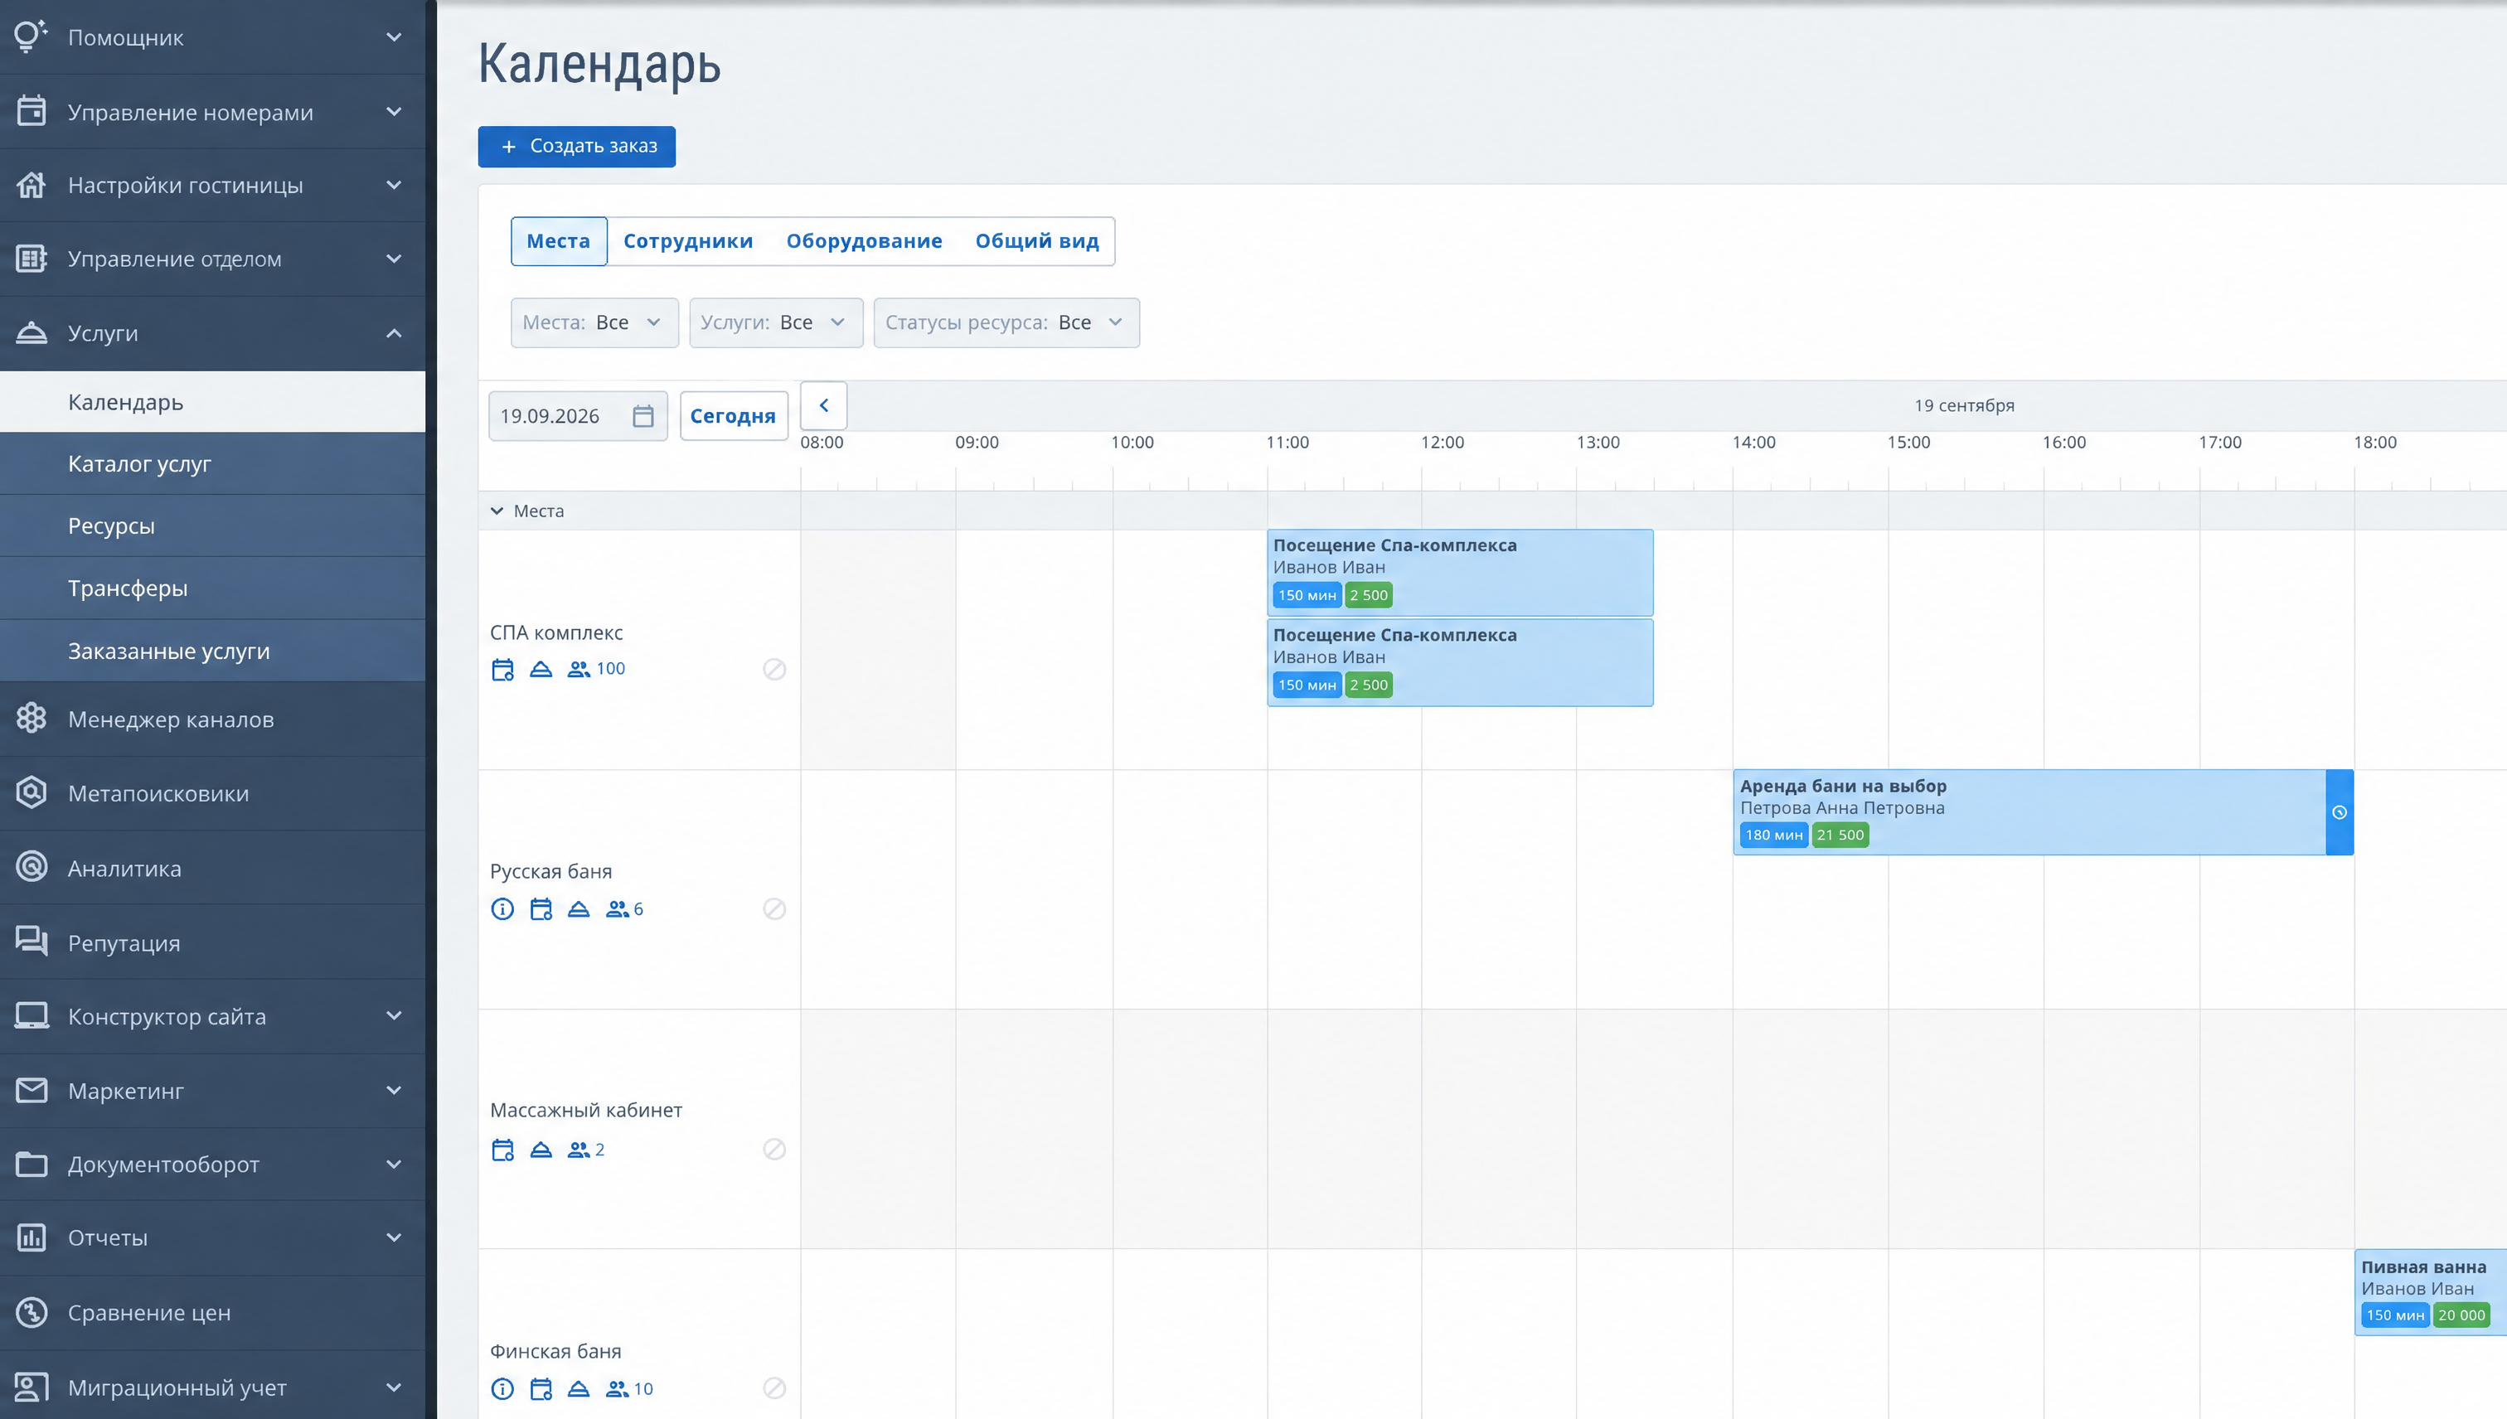
Task: Open the Места filter dropdown
Action: 594,322
